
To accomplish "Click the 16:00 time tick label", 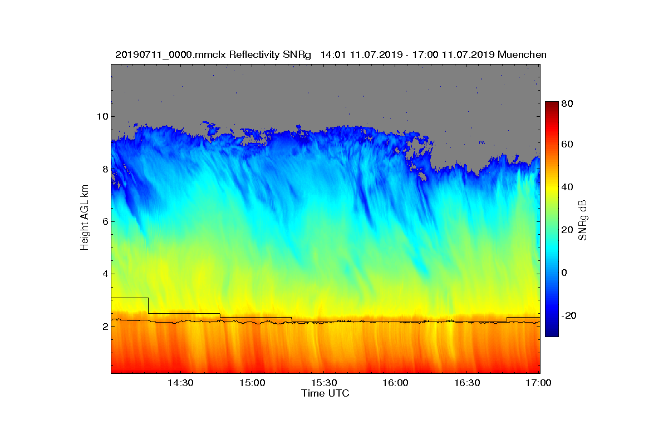I will click(396, 383).
